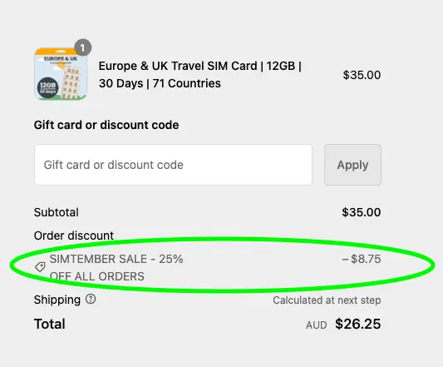Click the Europe & UK Travel SIM Card title

[x=200, y=74]
